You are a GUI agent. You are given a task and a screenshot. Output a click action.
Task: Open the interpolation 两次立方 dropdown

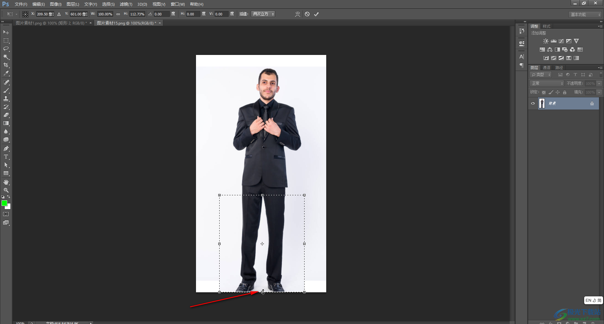coord(263,14)
